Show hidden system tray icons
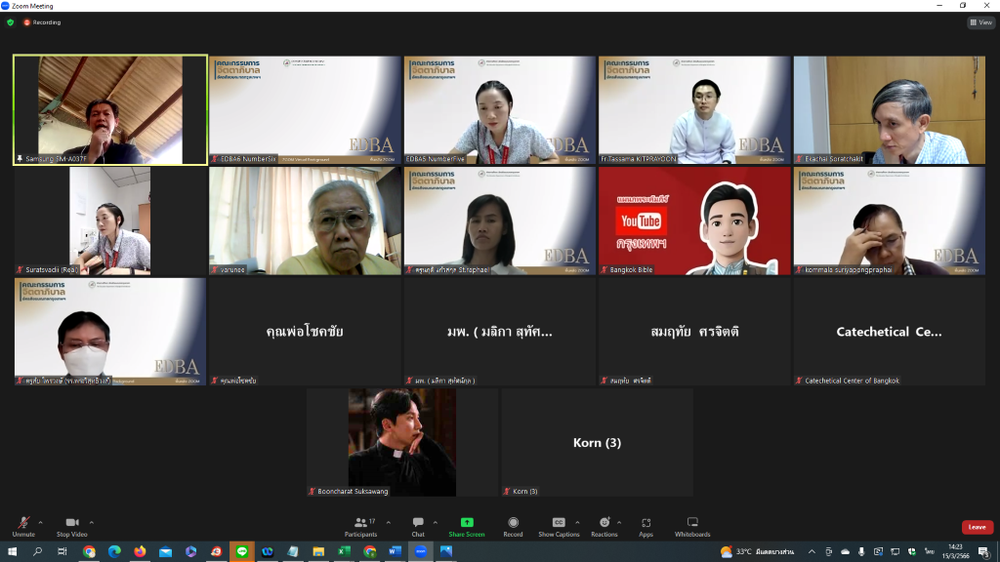The width and height of the screenshot is (1000, 562). tap(812, 552)
